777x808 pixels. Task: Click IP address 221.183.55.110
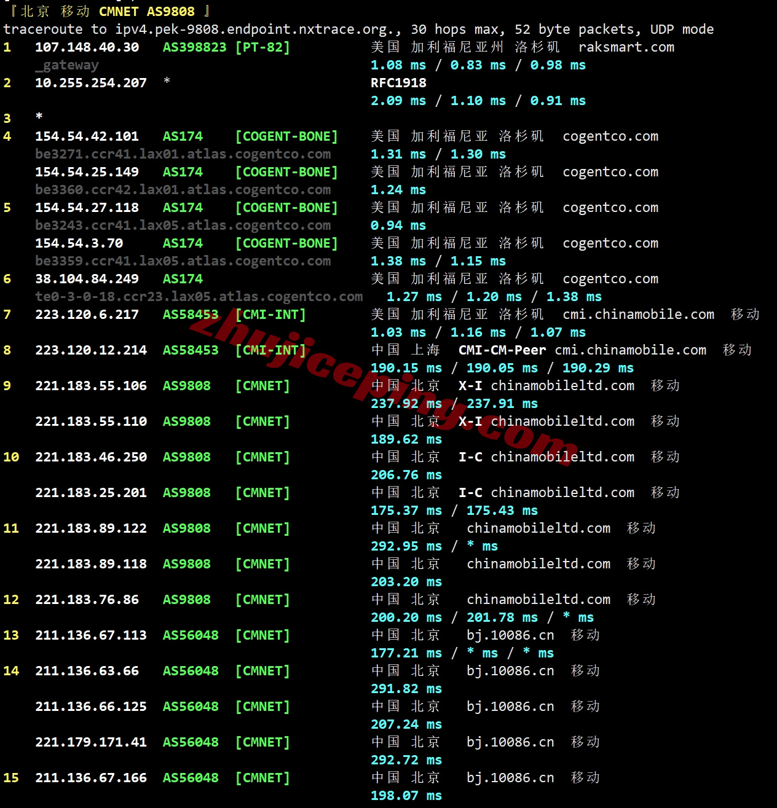coord(91,422)
